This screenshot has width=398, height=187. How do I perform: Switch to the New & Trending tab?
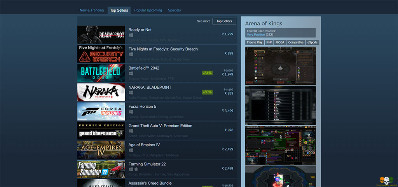(92, 10)
